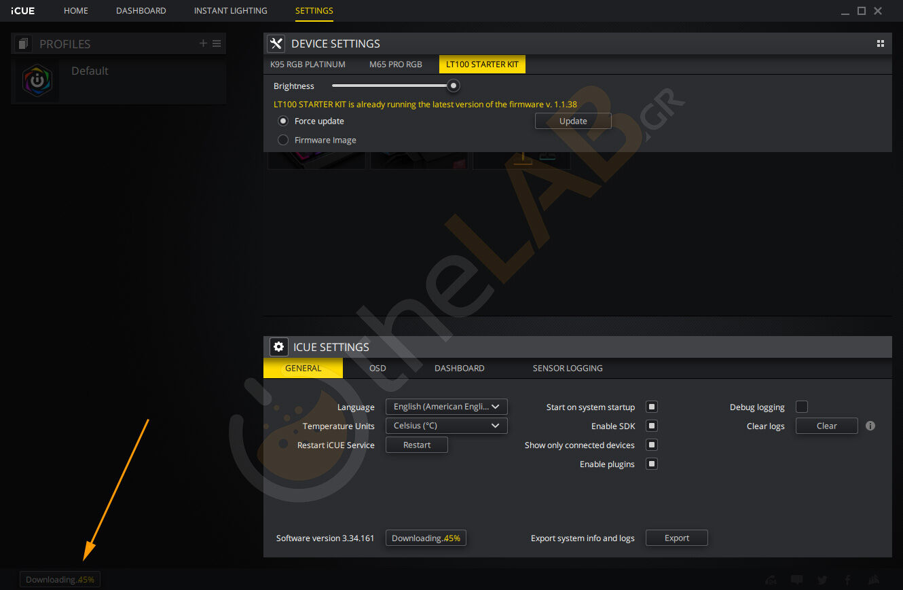Click the iCUE Settings gear icon

coord(278,347)
